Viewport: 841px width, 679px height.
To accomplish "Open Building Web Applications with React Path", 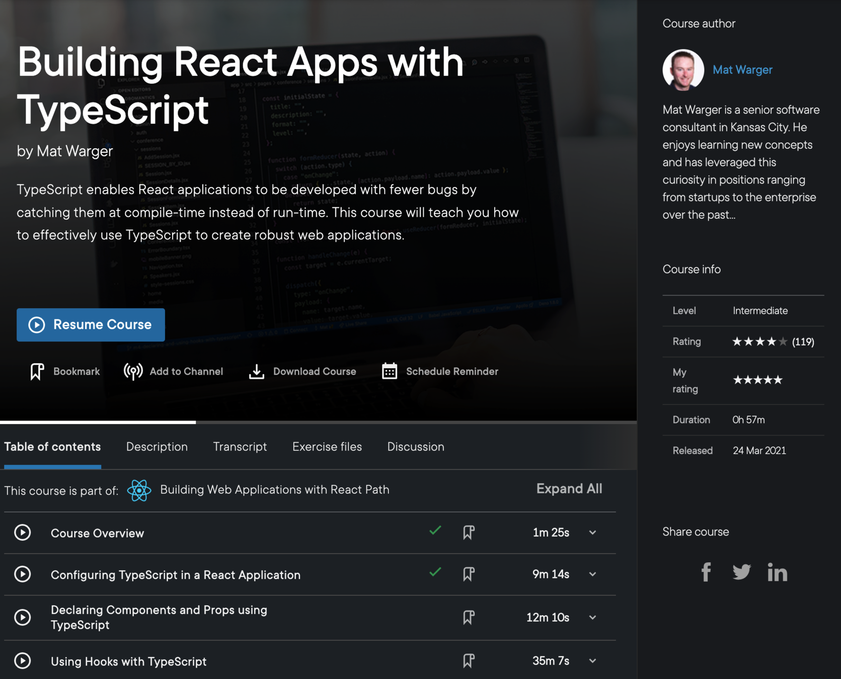I will (x=275, y=490).
